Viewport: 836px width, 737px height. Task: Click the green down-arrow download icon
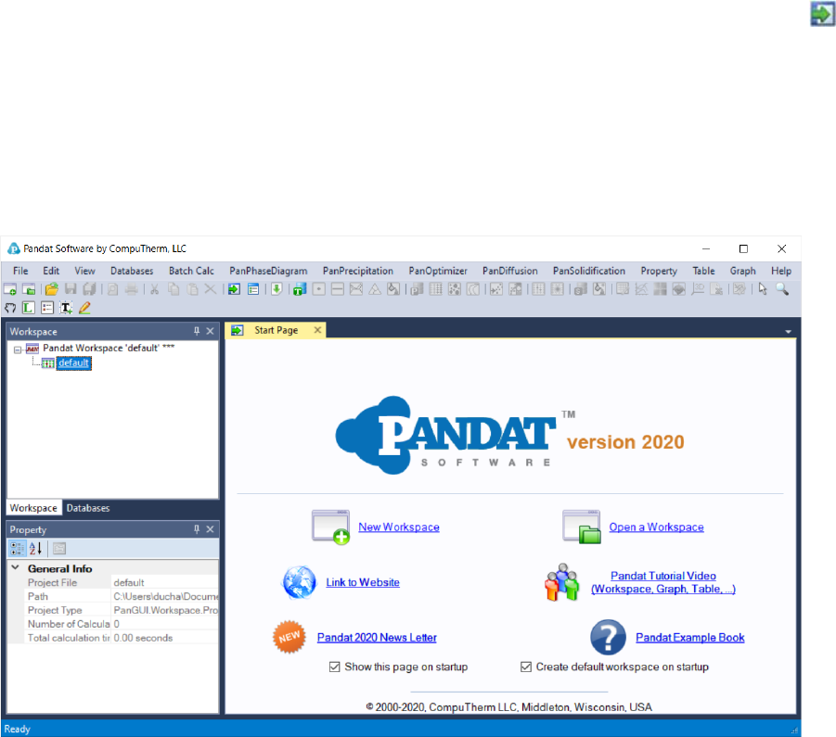[x=277, y=289]
